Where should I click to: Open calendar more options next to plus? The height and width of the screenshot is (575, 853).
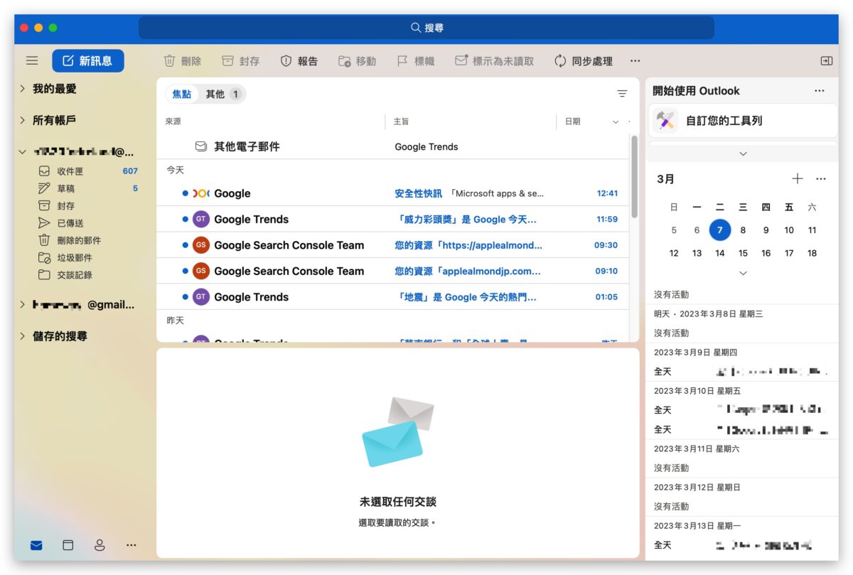pos(821,179)
